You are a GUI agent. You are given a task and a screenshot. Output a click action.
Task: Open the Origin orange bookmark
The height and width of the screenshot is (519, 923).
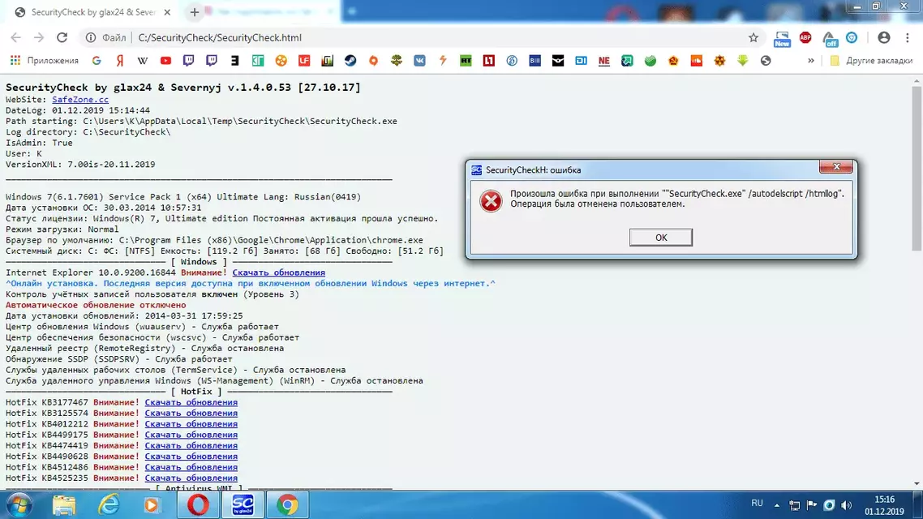(373, 61)
